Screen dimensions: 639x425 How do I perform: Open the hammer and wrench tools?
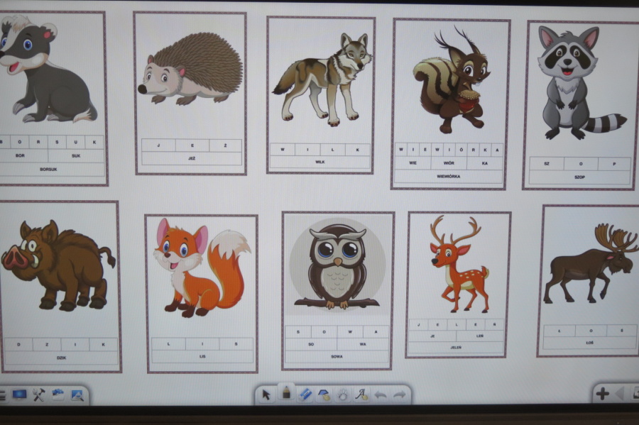(39, 395)
